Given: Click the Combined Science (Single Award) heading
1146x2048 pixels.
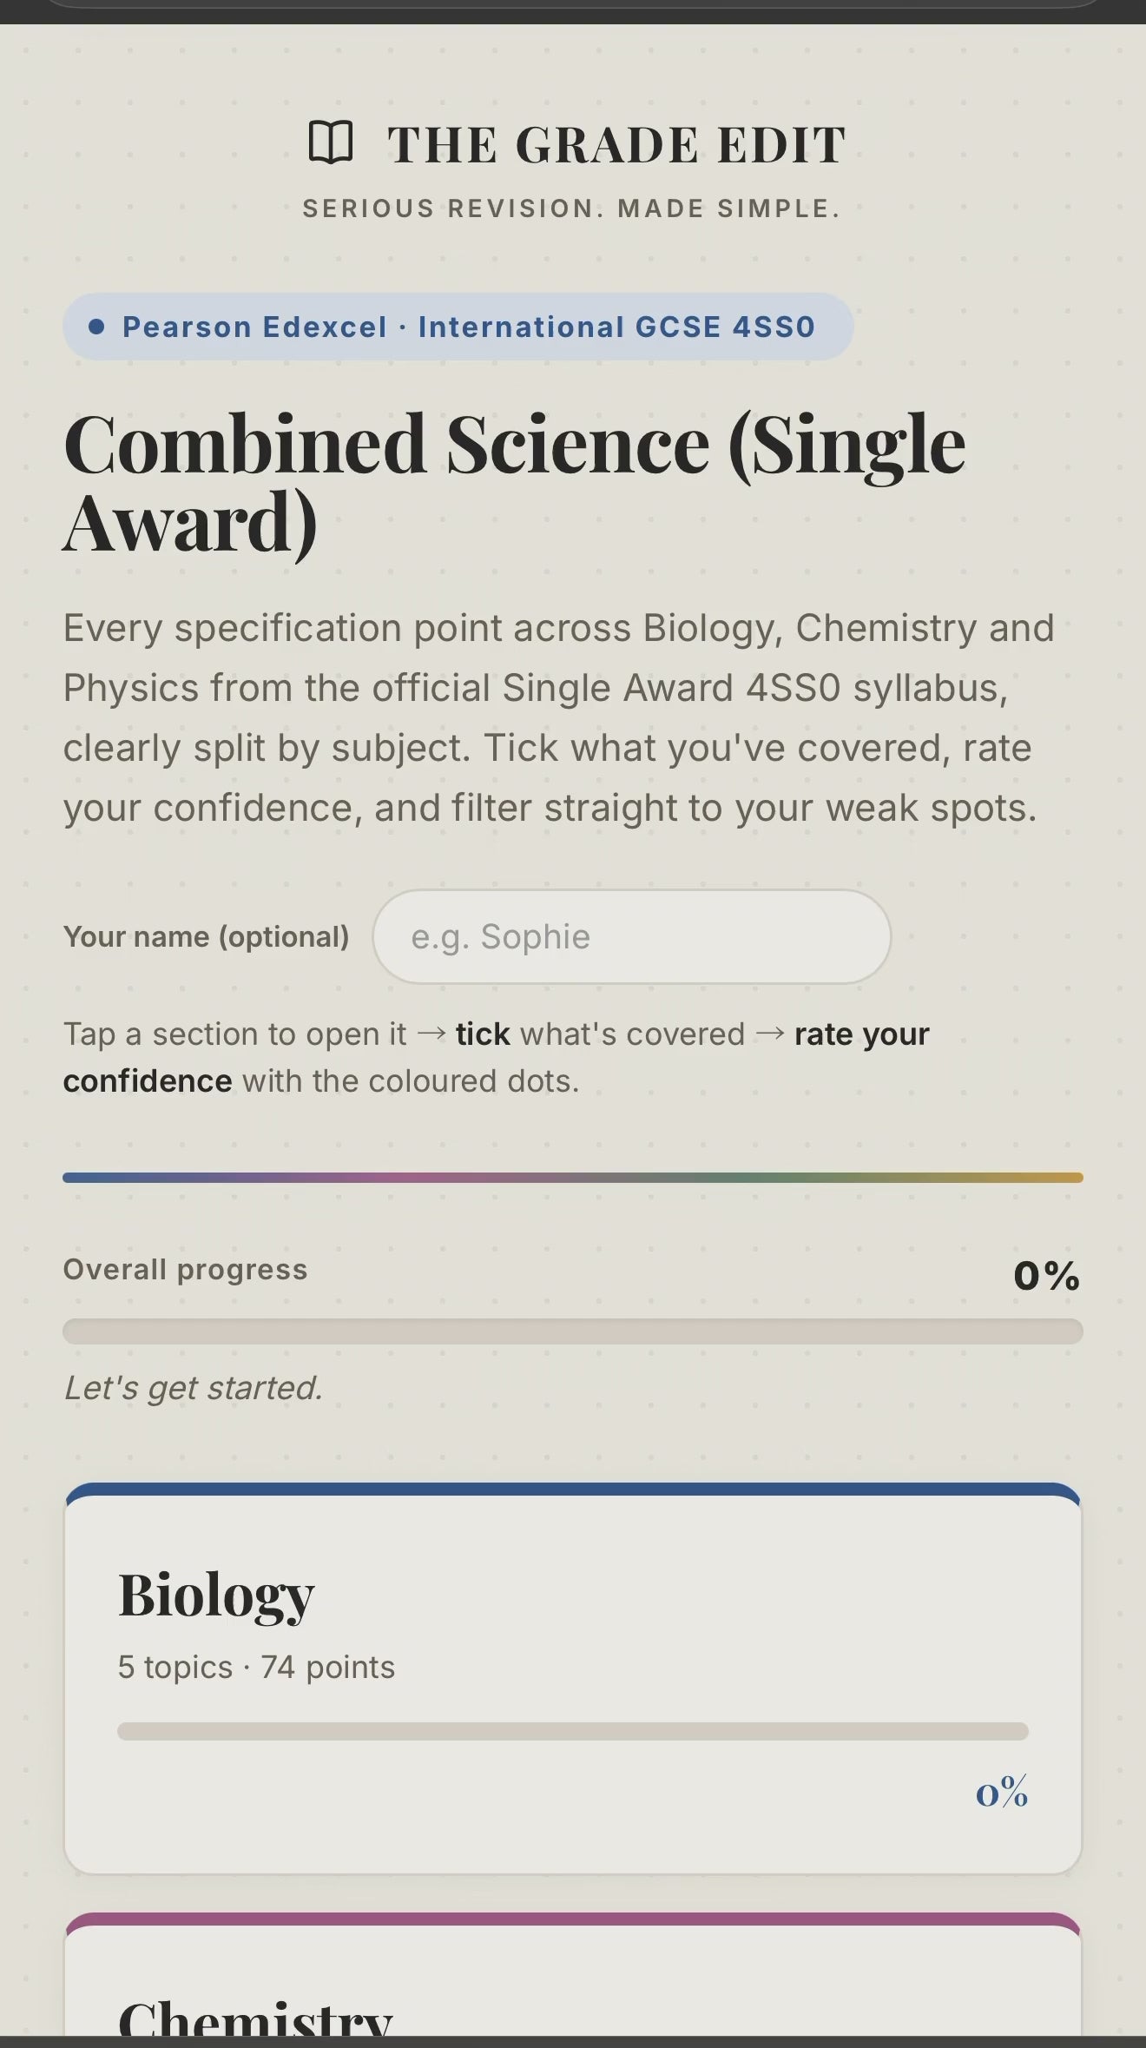Looking at the screenshot, I should coord(514,483).
